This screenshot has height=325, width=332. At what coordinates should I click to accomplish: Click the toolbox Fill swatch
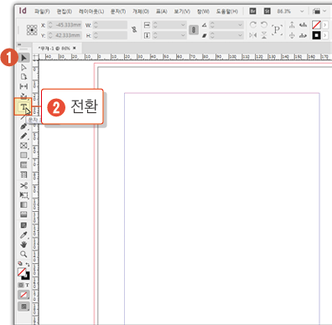22,272
